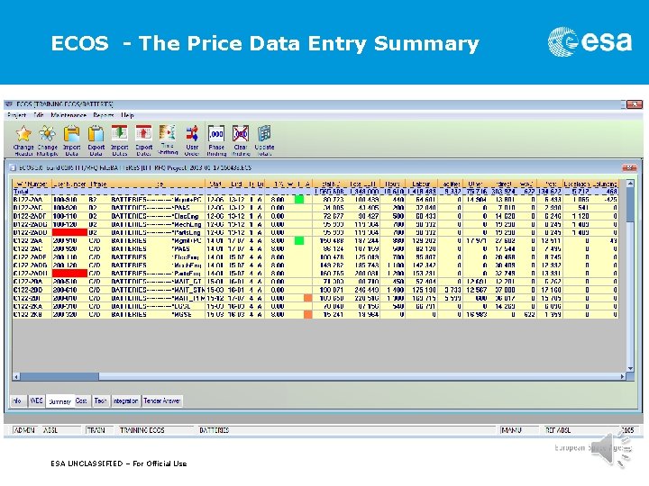The image size is (649, 486).
Task: Click the horizontal scrollbar left arrow
Action: click(16, 376)
